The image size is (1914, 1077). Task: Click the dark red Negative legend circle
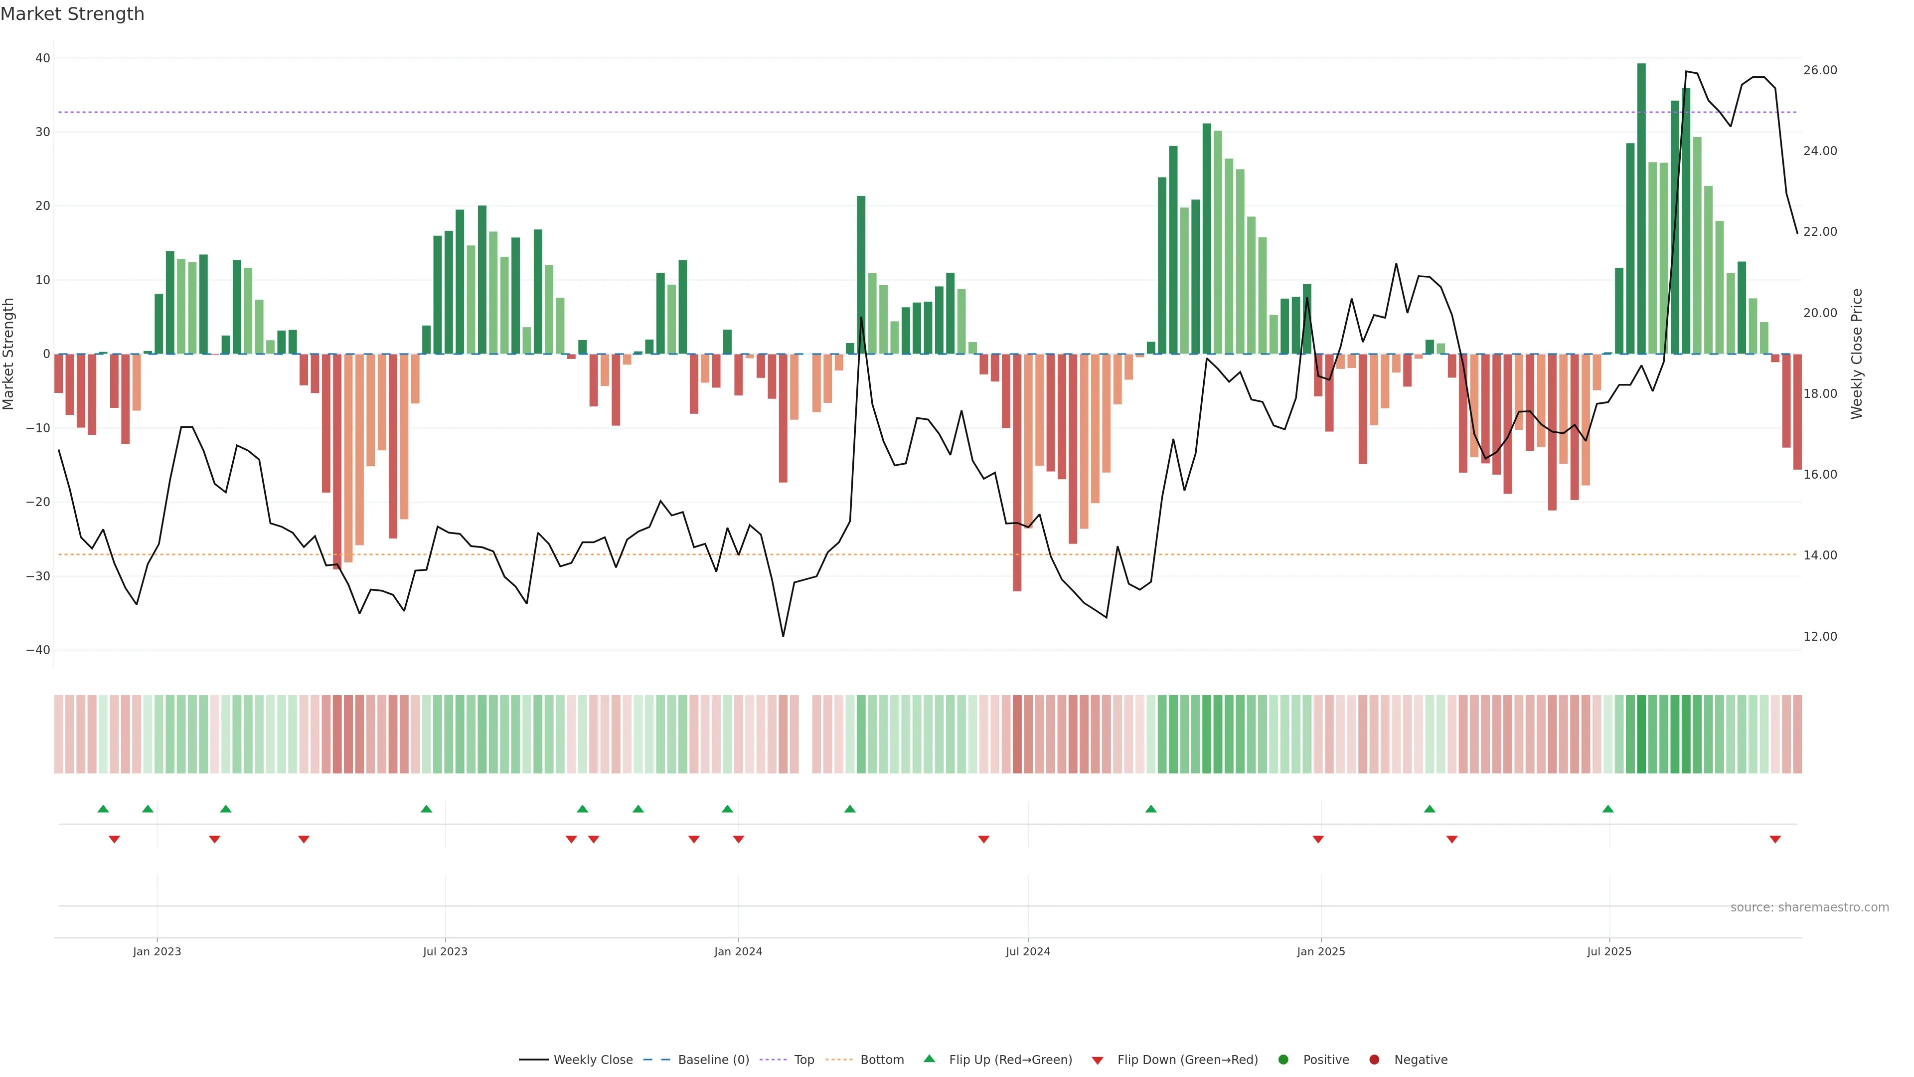coord(1374,1059)
